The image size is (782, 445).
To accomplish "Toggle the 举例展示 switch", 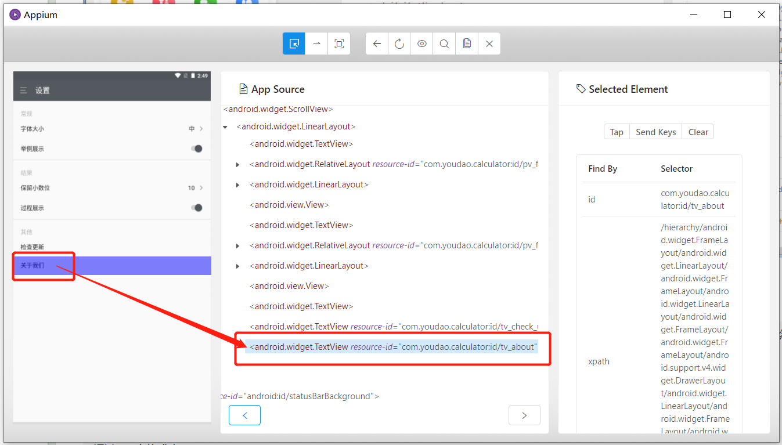I will (x=197, y=149).
